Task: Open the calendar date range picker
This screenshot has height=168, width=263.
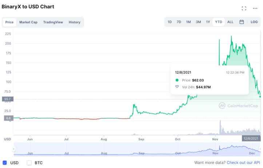Action: (x=242, y=22)
